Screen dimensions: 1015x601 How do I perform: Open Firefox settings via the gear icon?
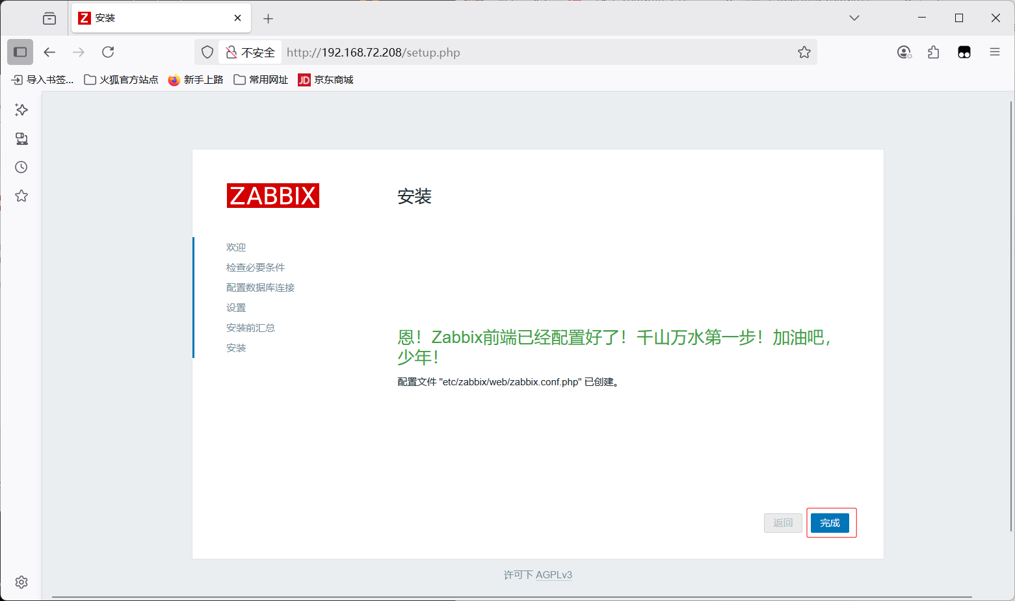pos(21,582)
